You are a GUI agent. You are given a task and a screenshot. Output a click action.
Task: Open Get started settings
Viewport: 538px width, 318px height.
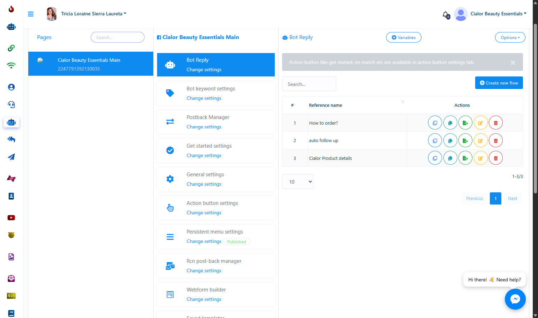click(x=216, y=150)
